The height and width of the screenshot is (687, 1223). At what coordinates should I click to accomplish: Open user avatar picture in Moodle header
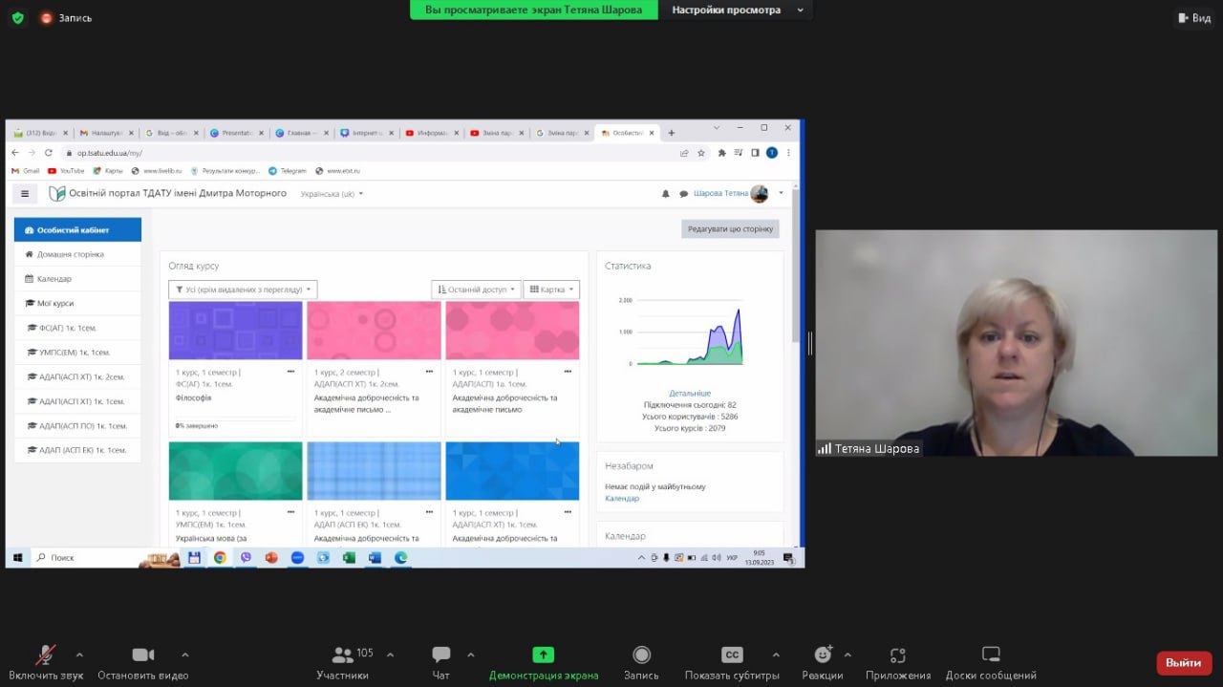click(760, 194)
